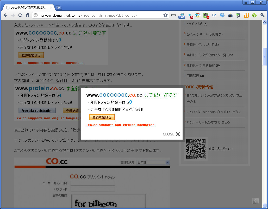Click the Hatena Bookmark B! extension icon
The image size is (268, 209).
(214, 15)
